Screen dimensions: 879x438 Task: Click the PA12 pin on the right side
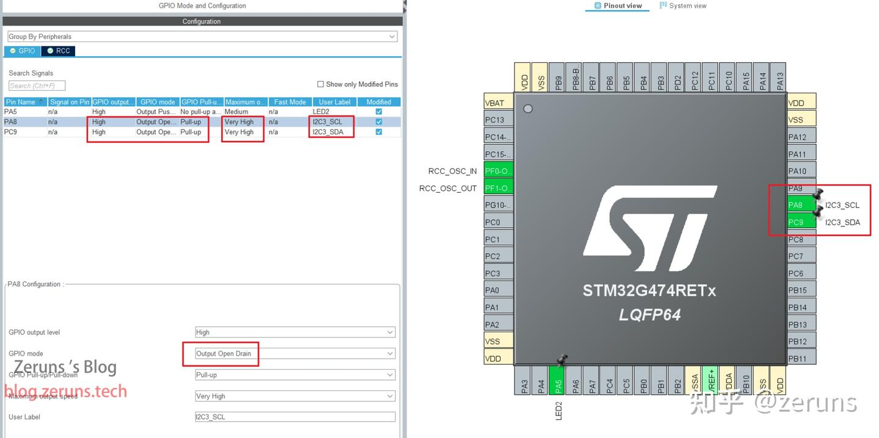pos(800,136)
